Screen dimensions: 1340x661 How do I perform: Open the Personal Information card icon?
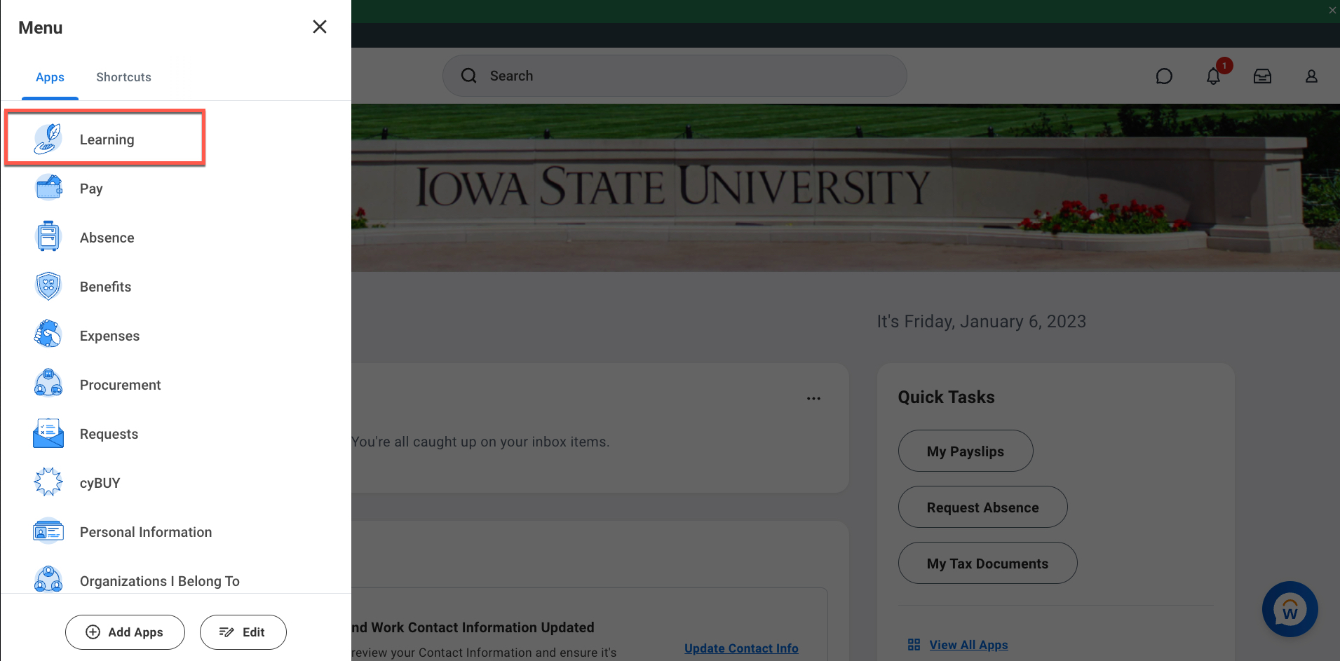(x=48, y=531)
